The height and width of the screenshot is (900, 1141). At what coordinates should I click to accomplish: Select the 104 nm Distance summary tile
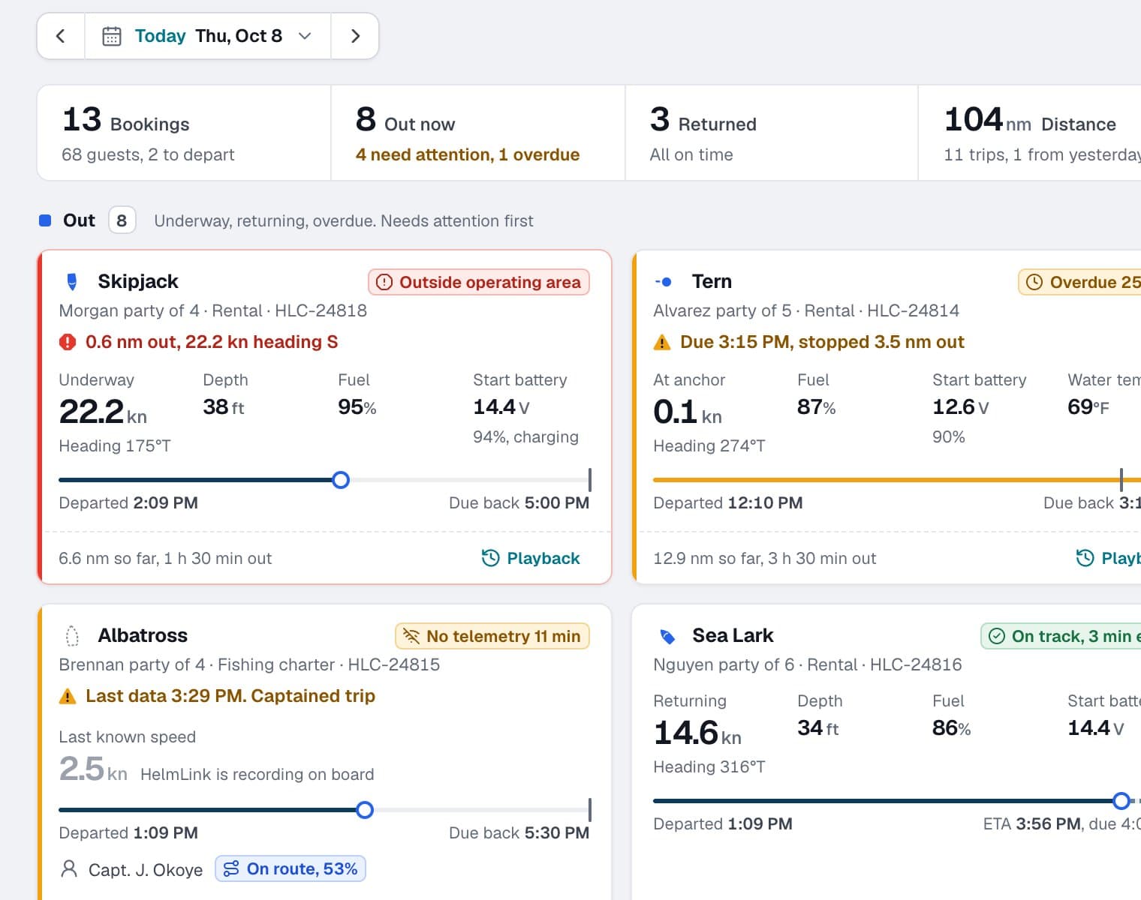tap(1030, 133)
